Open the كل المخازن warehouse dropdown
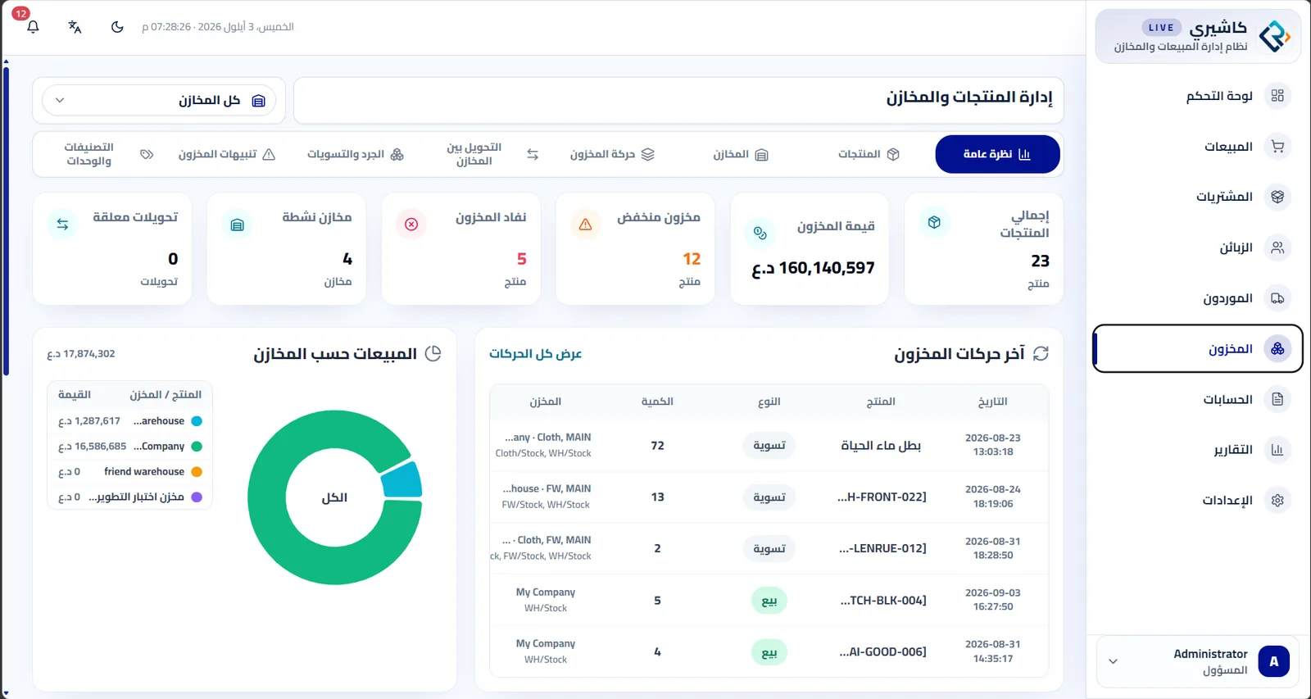The height and width of the screenshot is (699, 1311). pos(159,101)
